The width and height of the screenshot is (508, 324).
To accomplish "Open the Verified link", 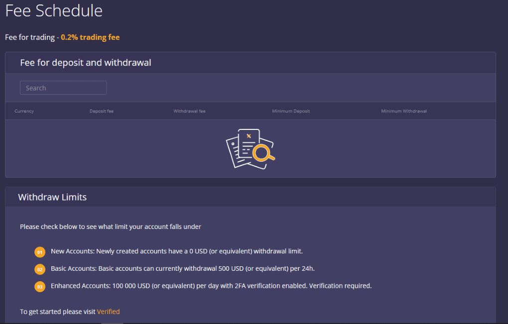I will click(108, 311).
